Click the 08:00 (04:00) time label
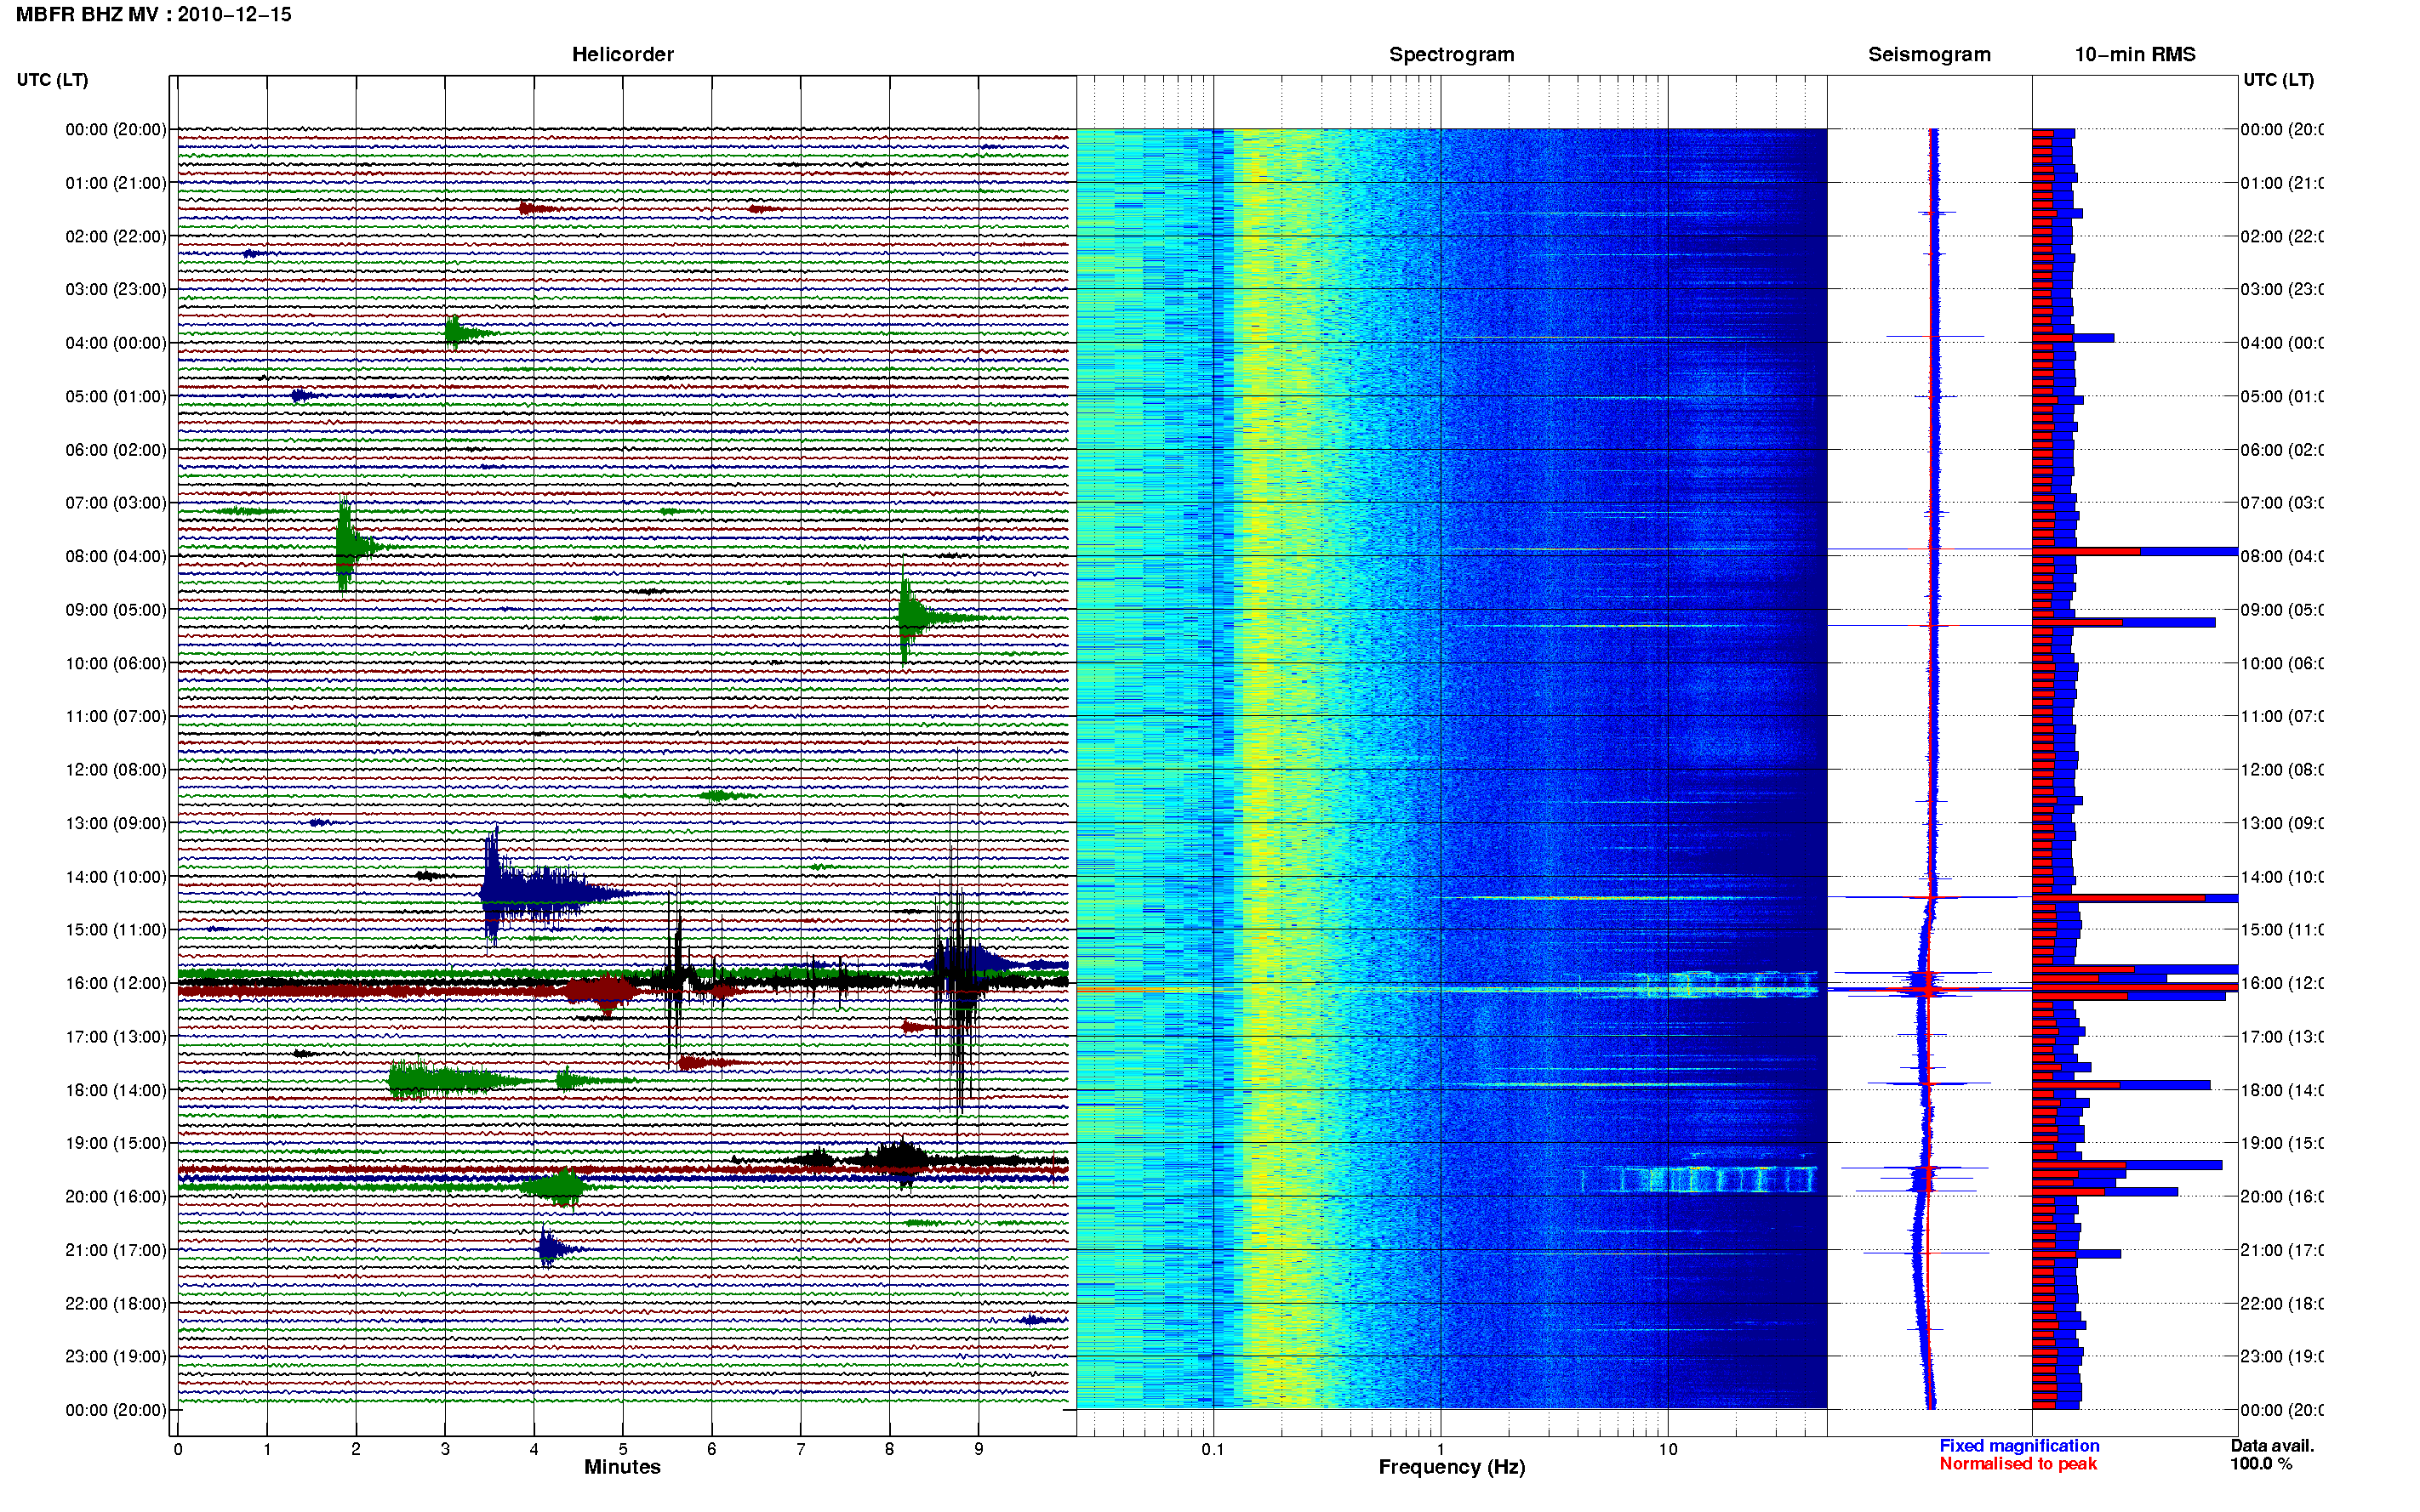 click(x=116, y=556)
